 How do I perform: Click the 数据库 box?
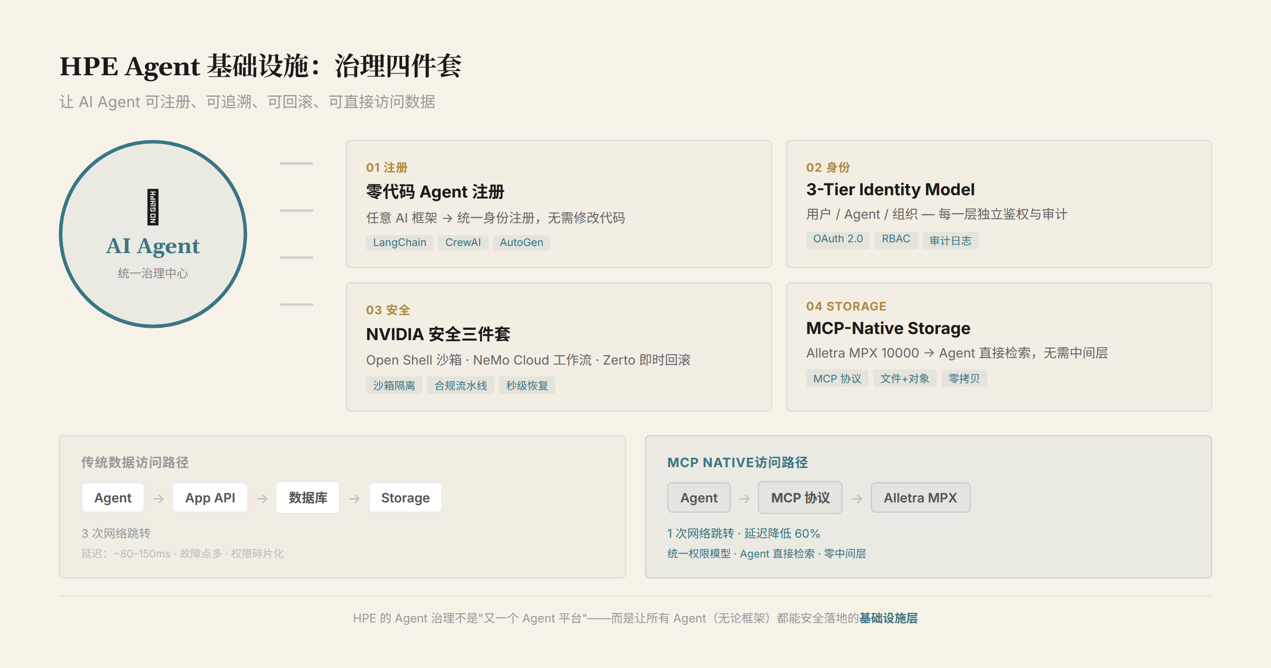(x=308, y=498)
